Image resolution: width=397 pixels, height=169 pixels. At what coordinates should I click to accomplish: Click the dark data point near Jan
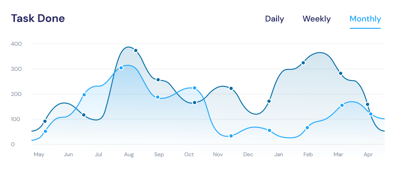click(269, 101)
